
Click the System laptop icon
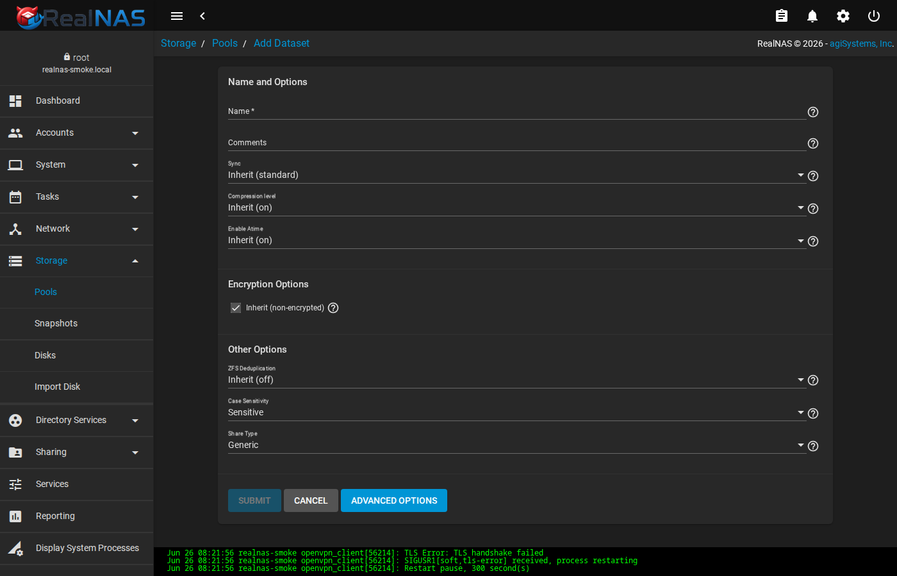(x=15, y=164)
